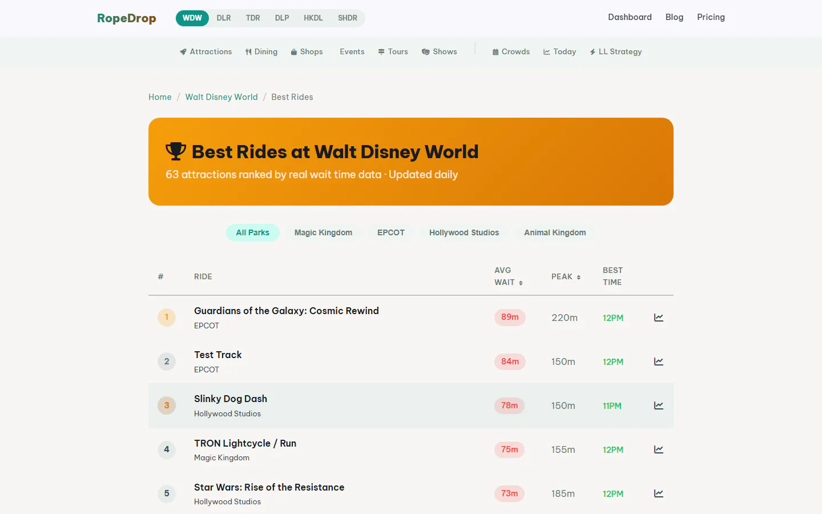
Task: Open chart icon for TRON Lightcycle / Run
Action: (x=658, y=449)
